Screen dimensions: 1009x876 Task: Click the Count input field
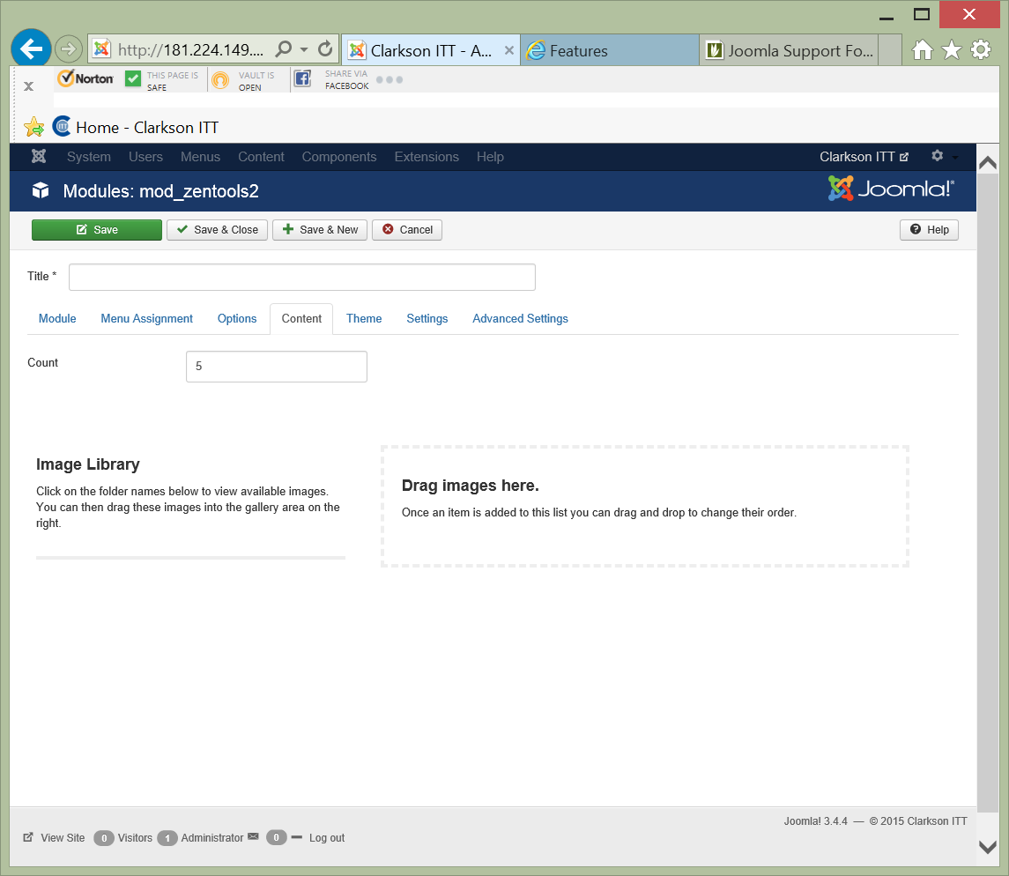[x=277, y=367]
